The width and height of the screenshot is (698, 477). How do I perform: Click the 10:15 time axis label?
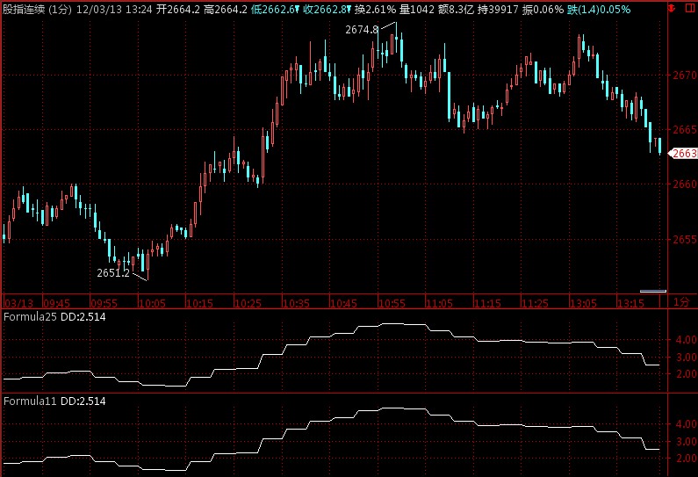coord(199,303)
